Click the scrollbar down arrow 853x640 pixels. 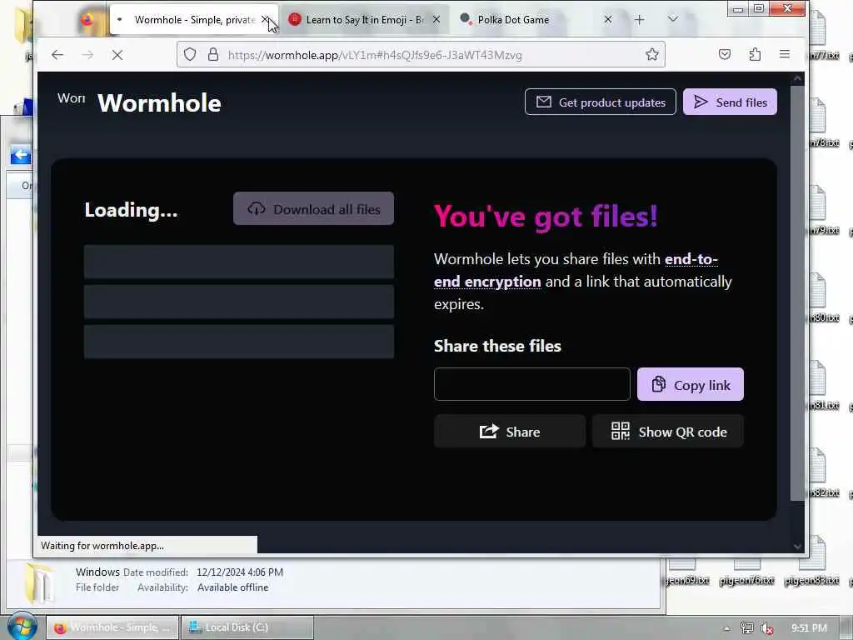797,546
